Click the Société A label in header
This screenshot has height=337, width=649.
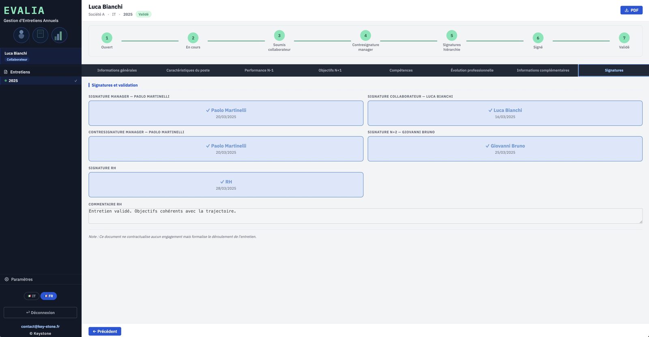tap(97, 14)
